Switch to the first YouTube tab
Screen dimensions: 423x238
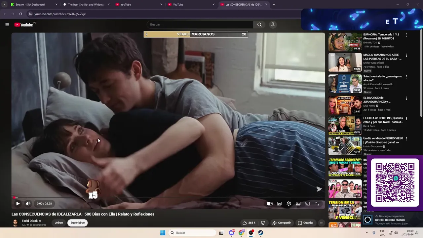coord(139,5)
